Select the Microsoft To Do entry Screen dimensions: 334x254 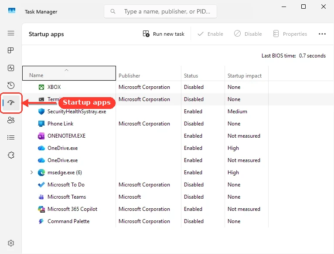click(x=66, y=185)
